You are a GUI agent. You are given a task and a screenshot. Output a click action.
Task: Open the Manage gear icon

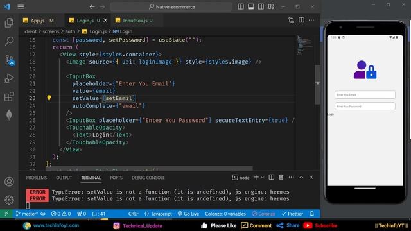pos(9,200)
